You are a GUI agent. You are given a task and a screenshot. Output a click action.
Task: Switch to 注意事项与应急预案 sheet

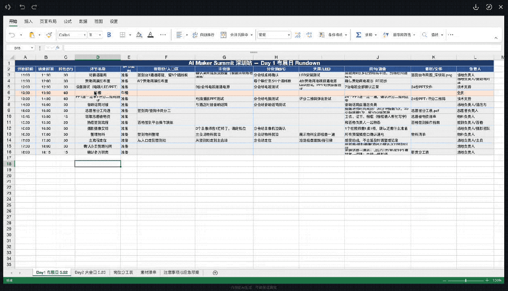pos(182,273)
